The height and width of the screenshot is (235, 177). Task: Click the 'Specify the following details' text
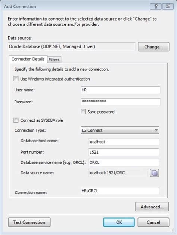[62, 69]
